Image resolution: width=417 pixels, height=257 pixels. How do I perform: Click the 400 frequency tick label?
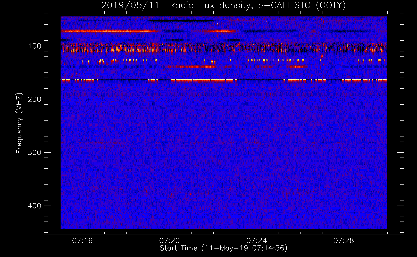click(35, 206)
